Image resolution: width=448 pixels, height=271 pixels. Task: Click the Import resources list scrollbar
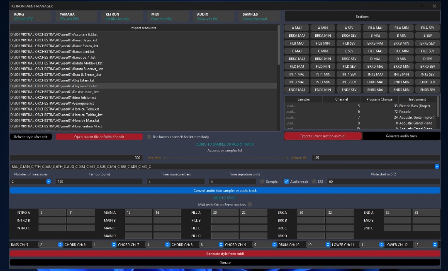[x=279, y=45]
